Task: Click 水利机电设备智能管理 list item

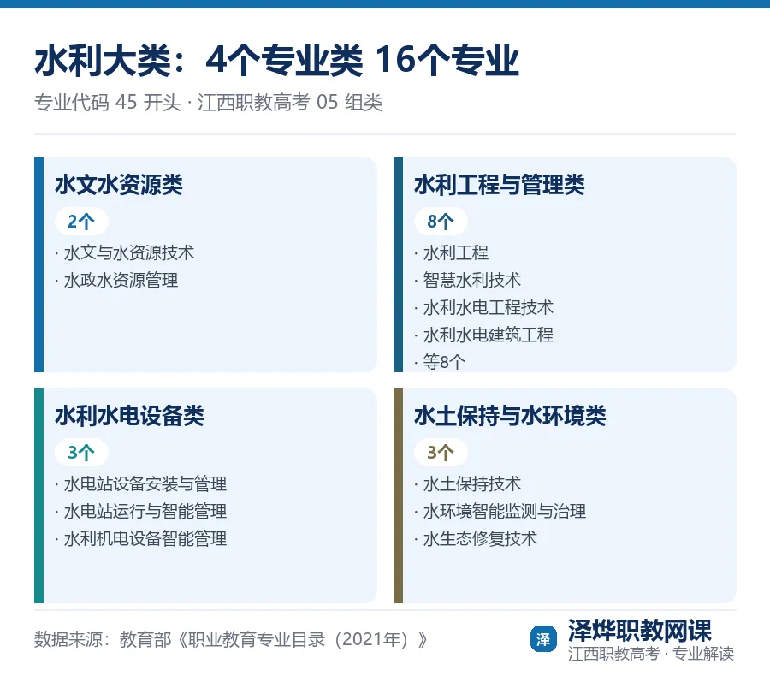Action: tap(141, 539)
